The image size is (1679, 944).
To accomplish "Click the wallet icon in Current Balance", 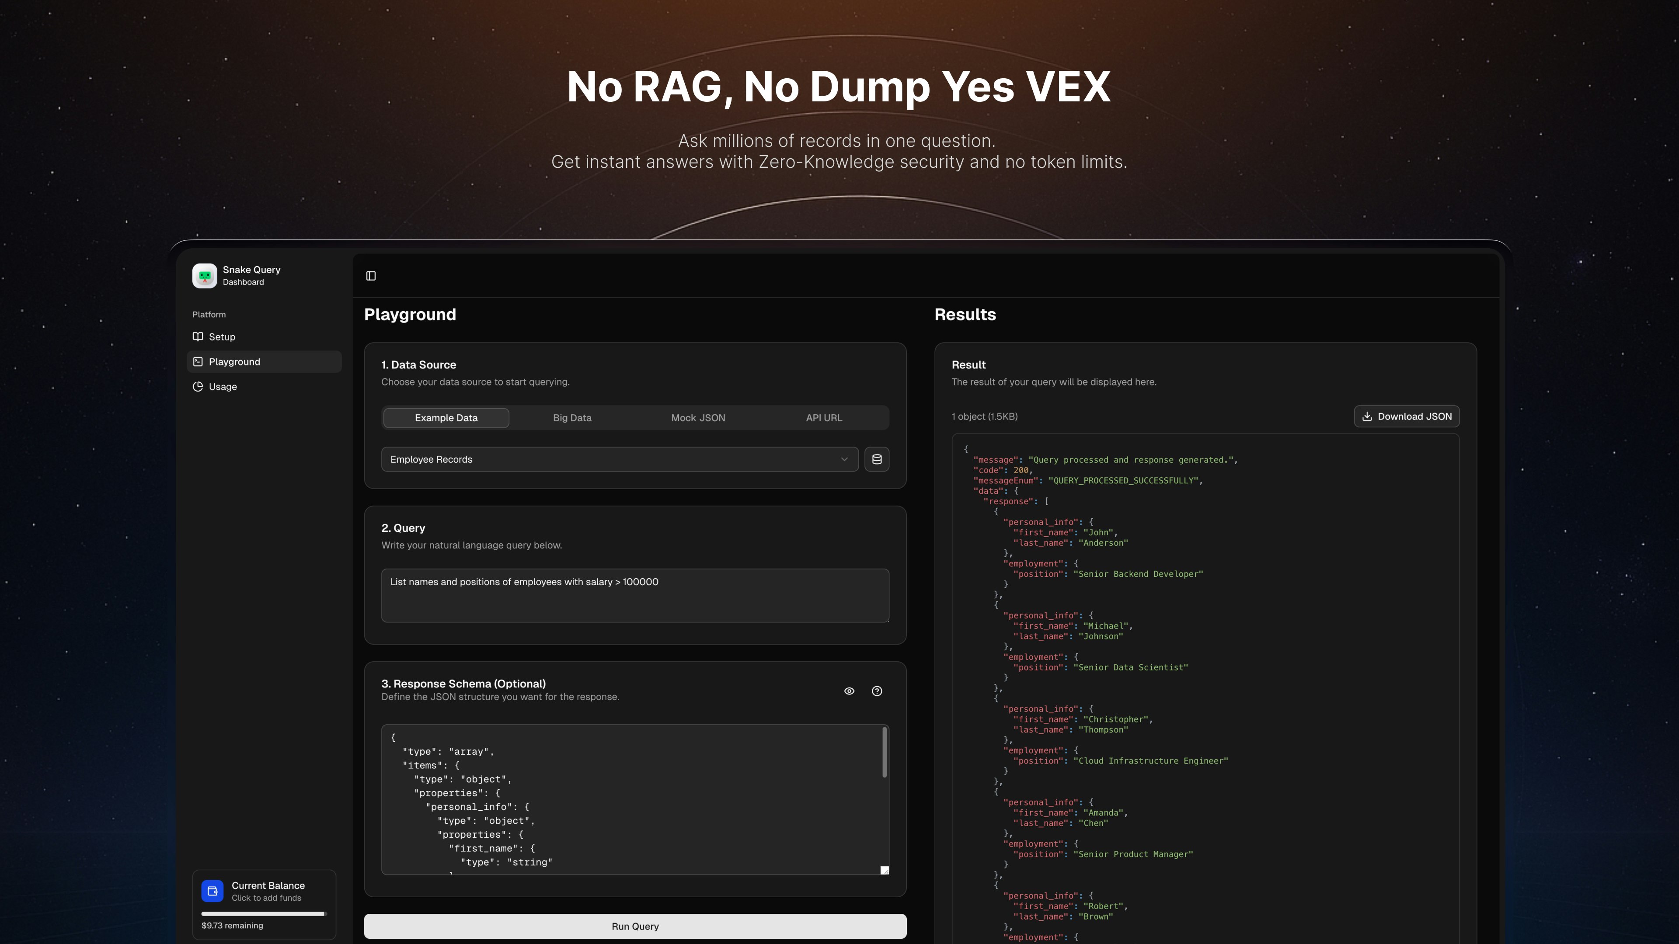I will [x=212, y=891].
